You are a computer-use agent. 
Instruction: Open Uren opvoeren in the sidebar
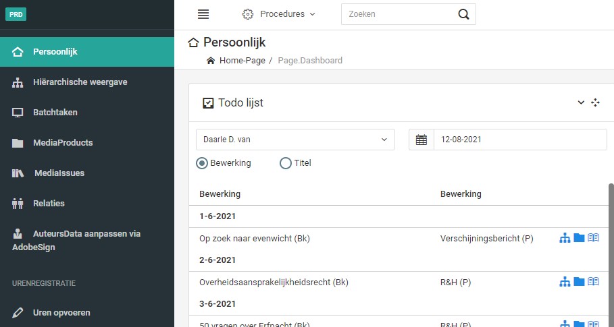61,313
